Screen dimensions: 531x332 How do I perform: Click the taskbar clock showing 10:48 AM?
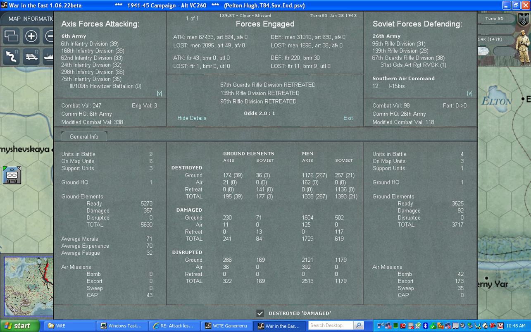[x=516, y=326]
